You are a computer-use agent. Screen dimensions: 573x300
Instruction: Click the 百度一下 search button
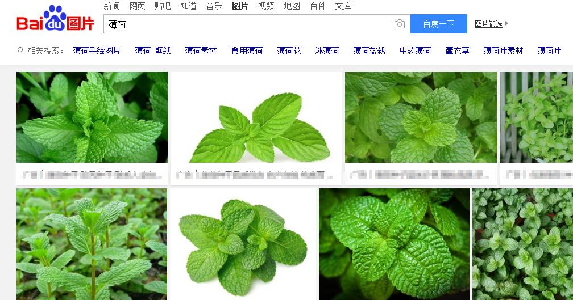438,24
